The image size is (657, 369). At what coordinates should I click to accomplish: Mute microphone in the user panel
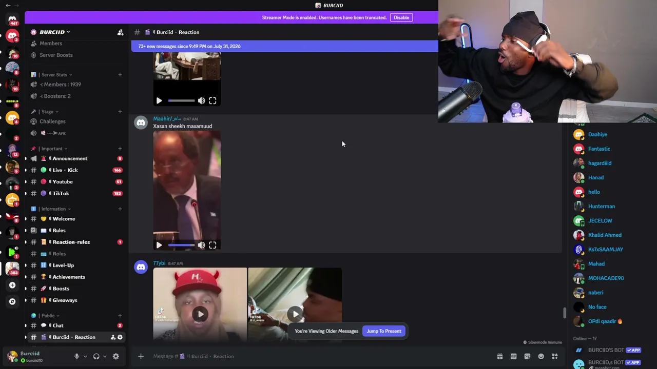[76, 356]
